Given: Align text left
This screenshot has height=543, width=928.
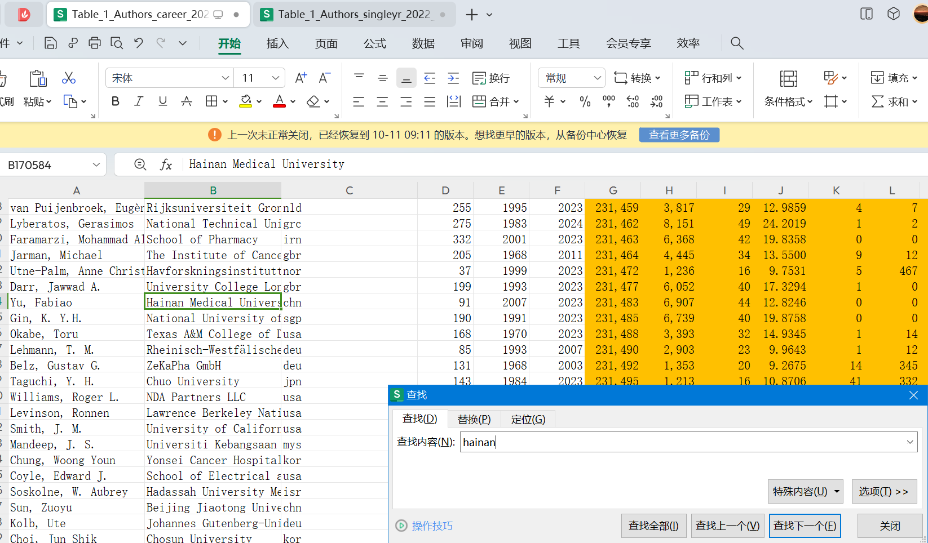Looking at the screenshot, I should (359, 101).
